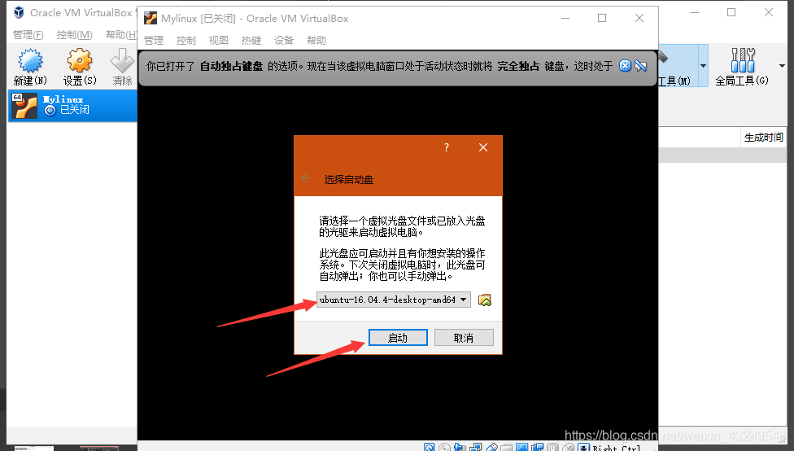Click the keyboard capture arrow icon near Right Ctrl
The height and width of the screenshot is (451, 794).
click(x=584, y=447)
